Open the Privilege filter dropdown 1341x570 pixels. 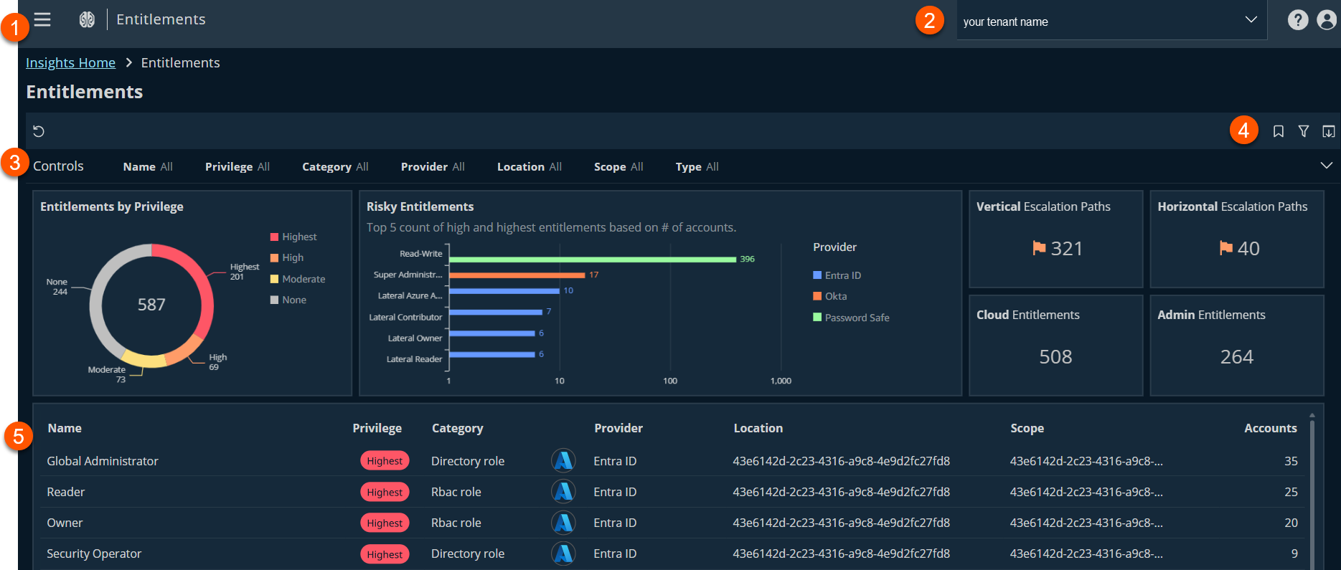(237, 166)
